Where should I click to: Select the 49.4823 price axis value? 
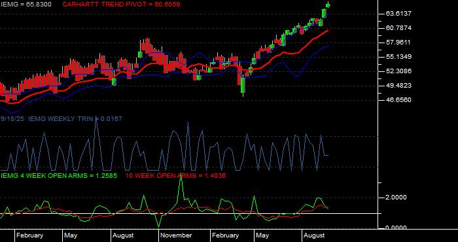coord(398,86)
